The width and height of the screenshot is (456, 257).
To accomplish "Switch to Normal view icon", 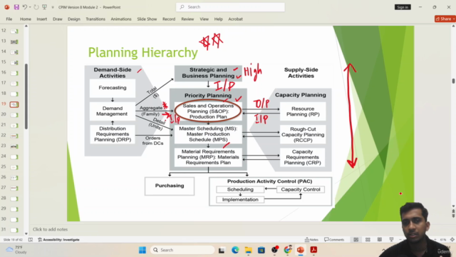I will [356, 240].
